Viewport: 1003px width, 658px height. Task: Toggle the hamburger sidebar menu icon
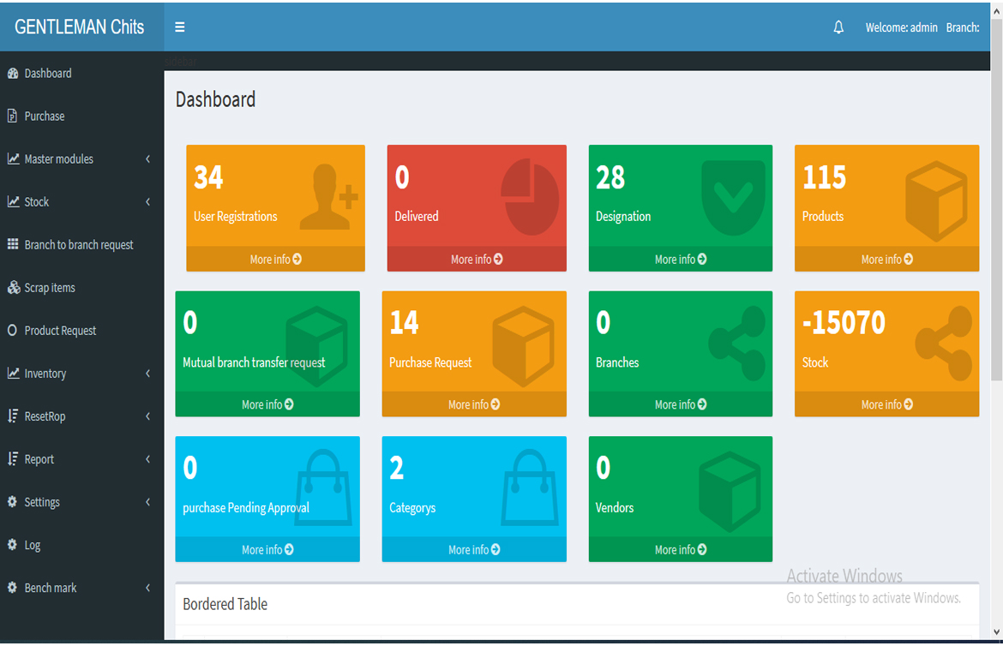(x=180, y=27)
